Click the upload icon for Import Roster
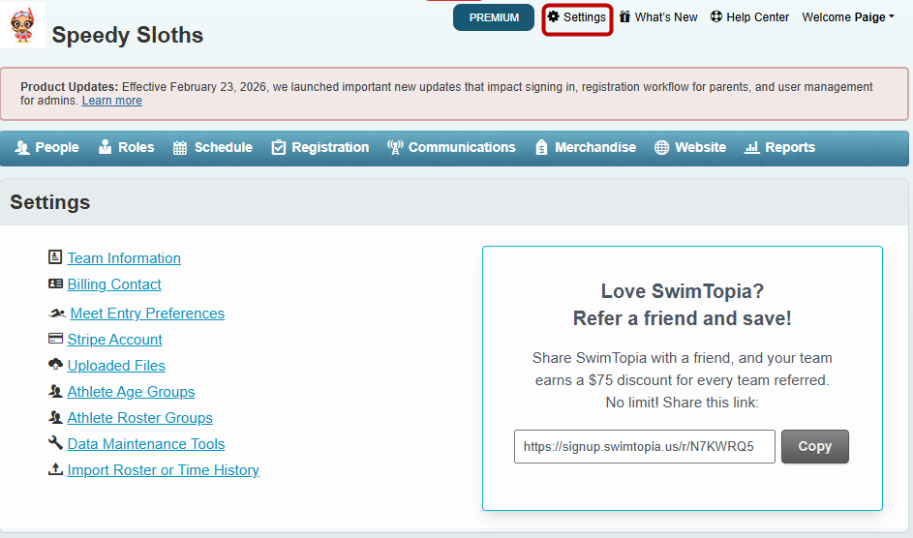 click(55, 470)
